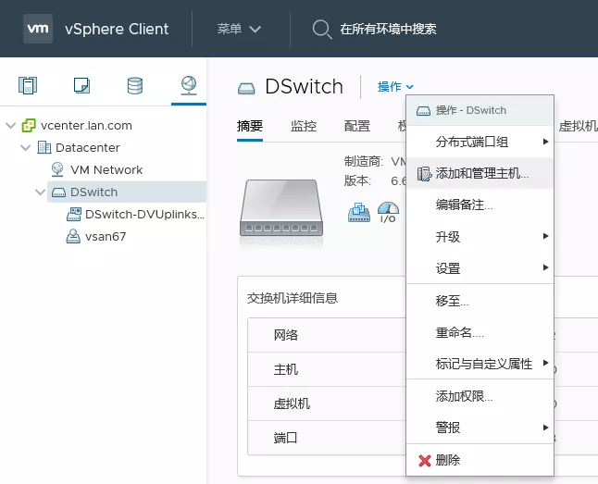Open the 菜单 dropdown in header
This screenshot has height=484, width=598.
(x=240, y=29)
